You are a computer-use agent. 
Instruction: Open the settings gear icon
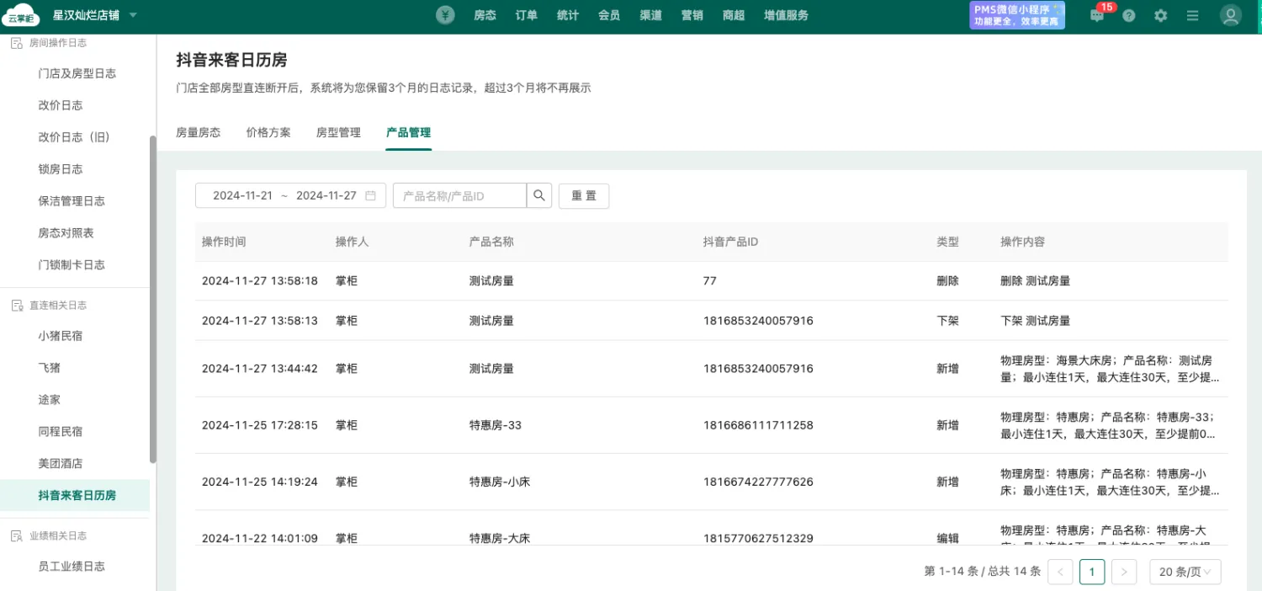(1161, 15)
